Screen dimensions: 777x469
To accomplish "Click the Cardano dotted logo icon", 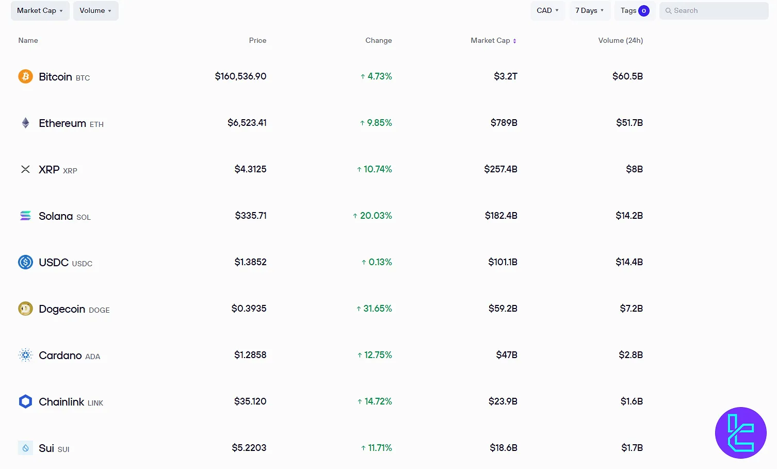I will tap(25, 355).
